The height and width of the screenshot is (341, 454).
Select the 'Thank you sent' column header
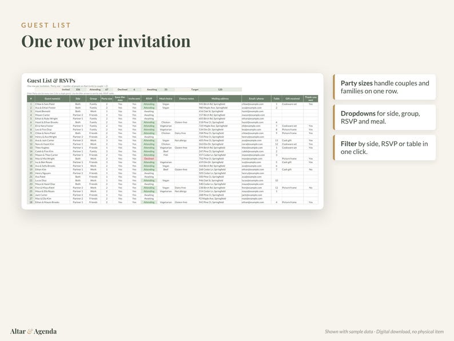310,98
